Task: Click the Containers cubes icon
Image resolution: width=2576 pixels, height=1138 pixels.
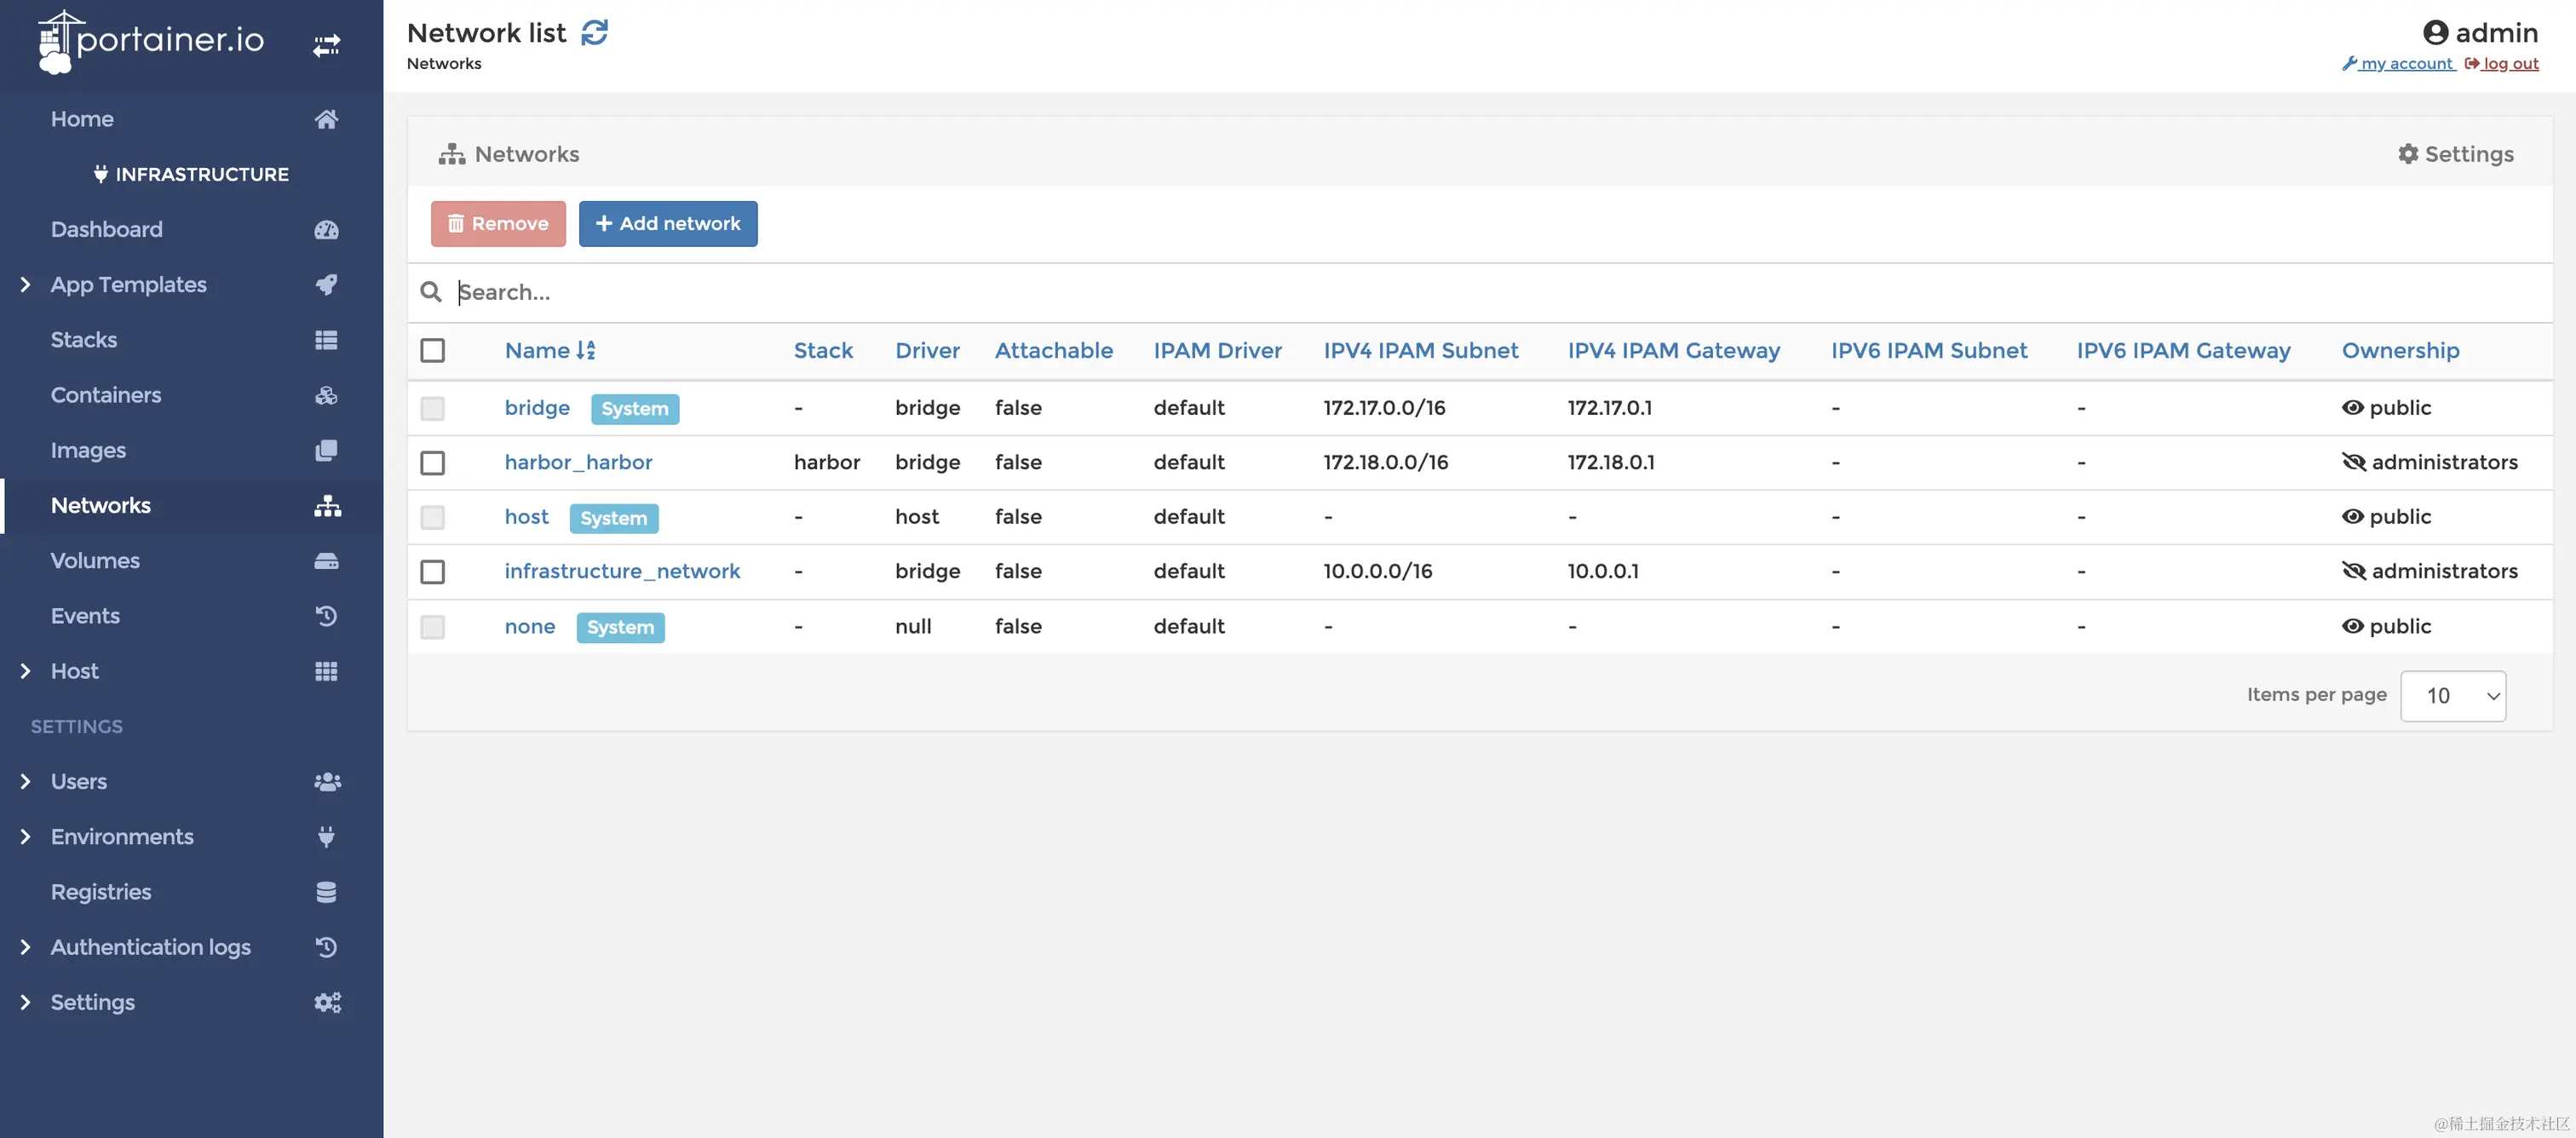Action: click(x=326, y=395)
